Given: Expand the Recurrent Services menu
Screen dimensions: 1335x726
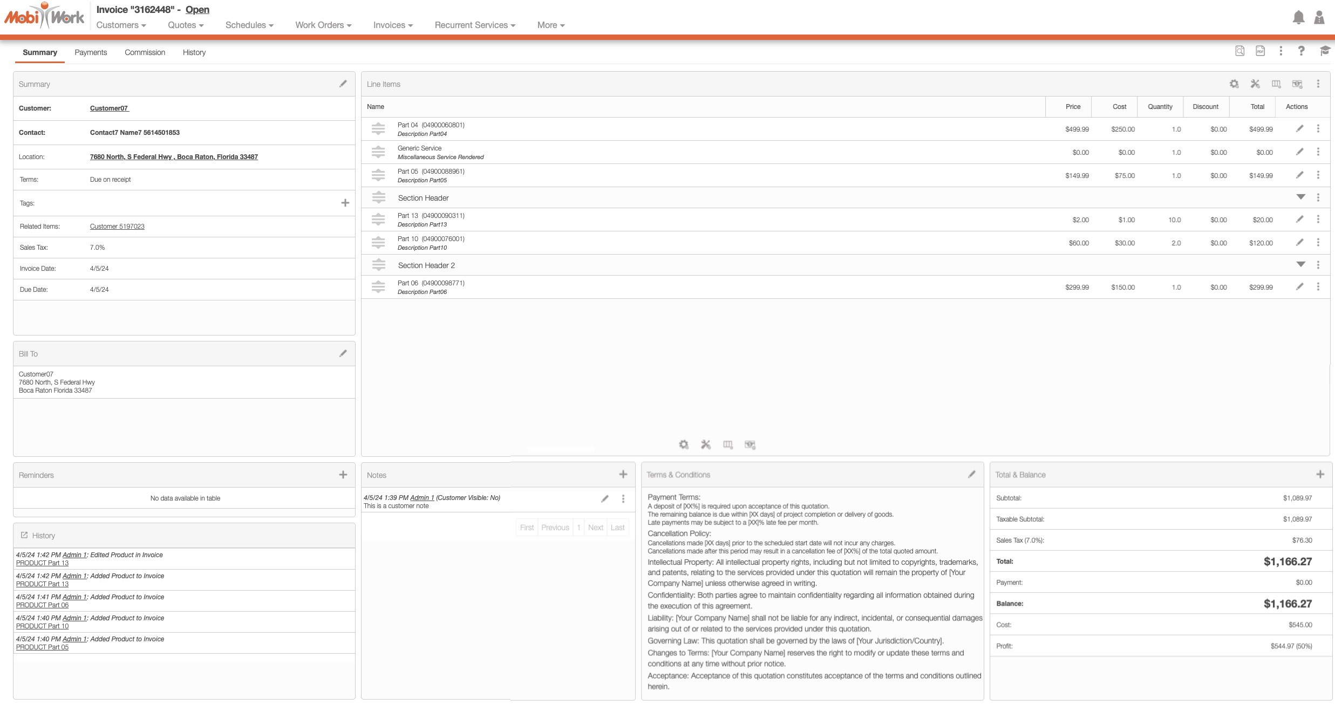Looking at the screenshot, I should click(475, 25).
